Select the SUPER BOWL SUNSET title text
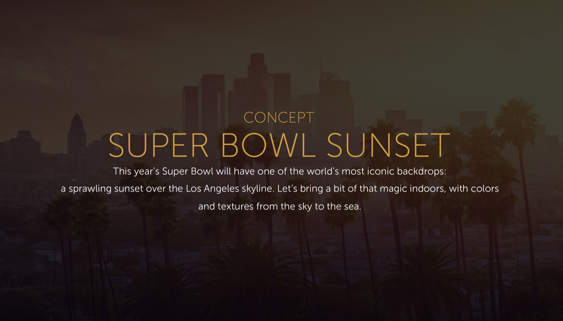This screenshot has height=321, width=563. pyautogui.click(x=279, y=145)
